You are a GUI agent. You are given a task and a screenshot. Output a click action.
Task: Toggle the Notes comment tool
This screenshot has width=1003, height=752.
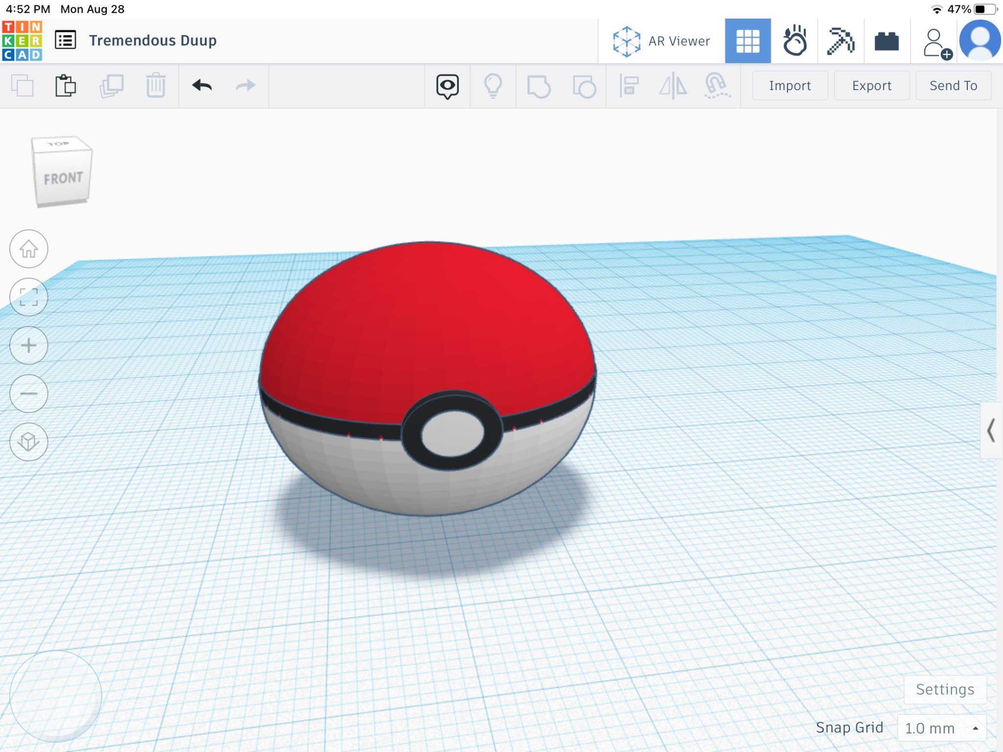pos(447,86)
